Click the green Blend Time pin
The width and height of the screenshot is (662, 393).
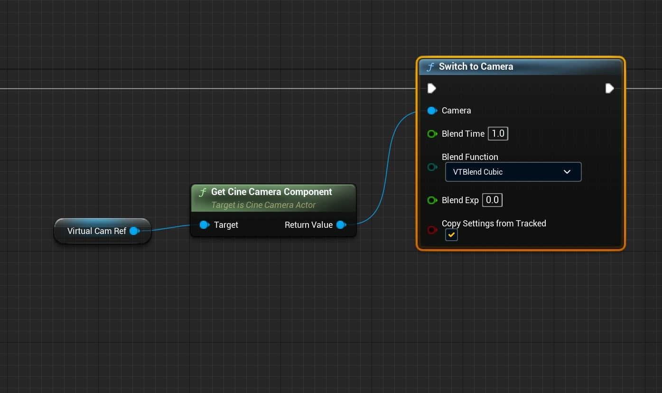[432, 134]
